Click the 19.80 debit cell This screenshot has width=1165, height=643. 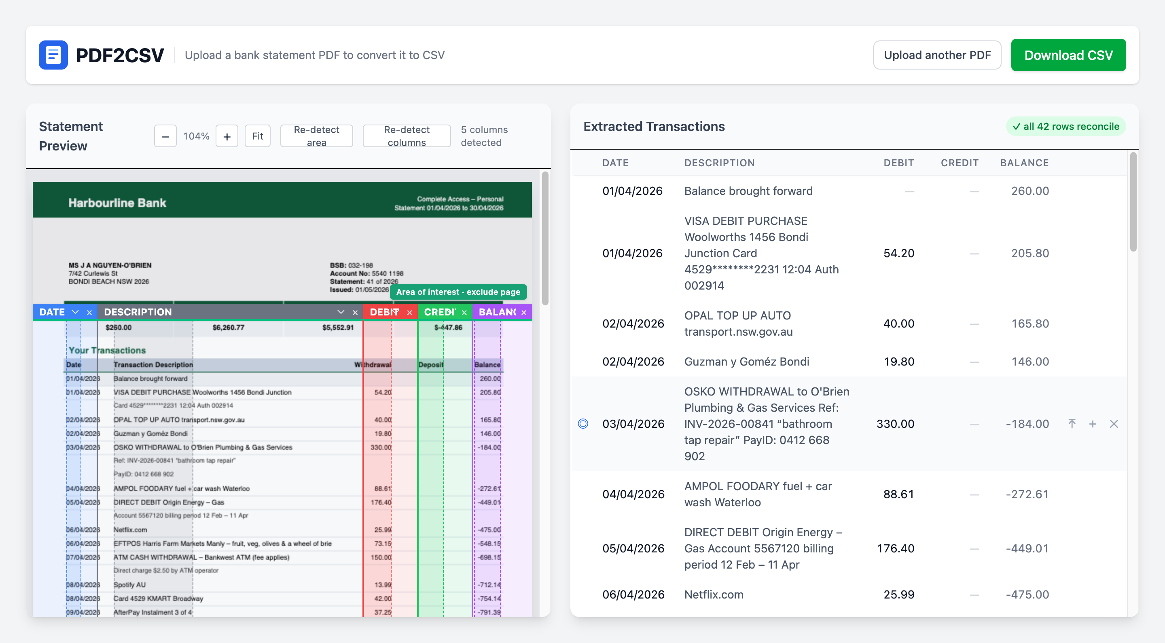898,362
